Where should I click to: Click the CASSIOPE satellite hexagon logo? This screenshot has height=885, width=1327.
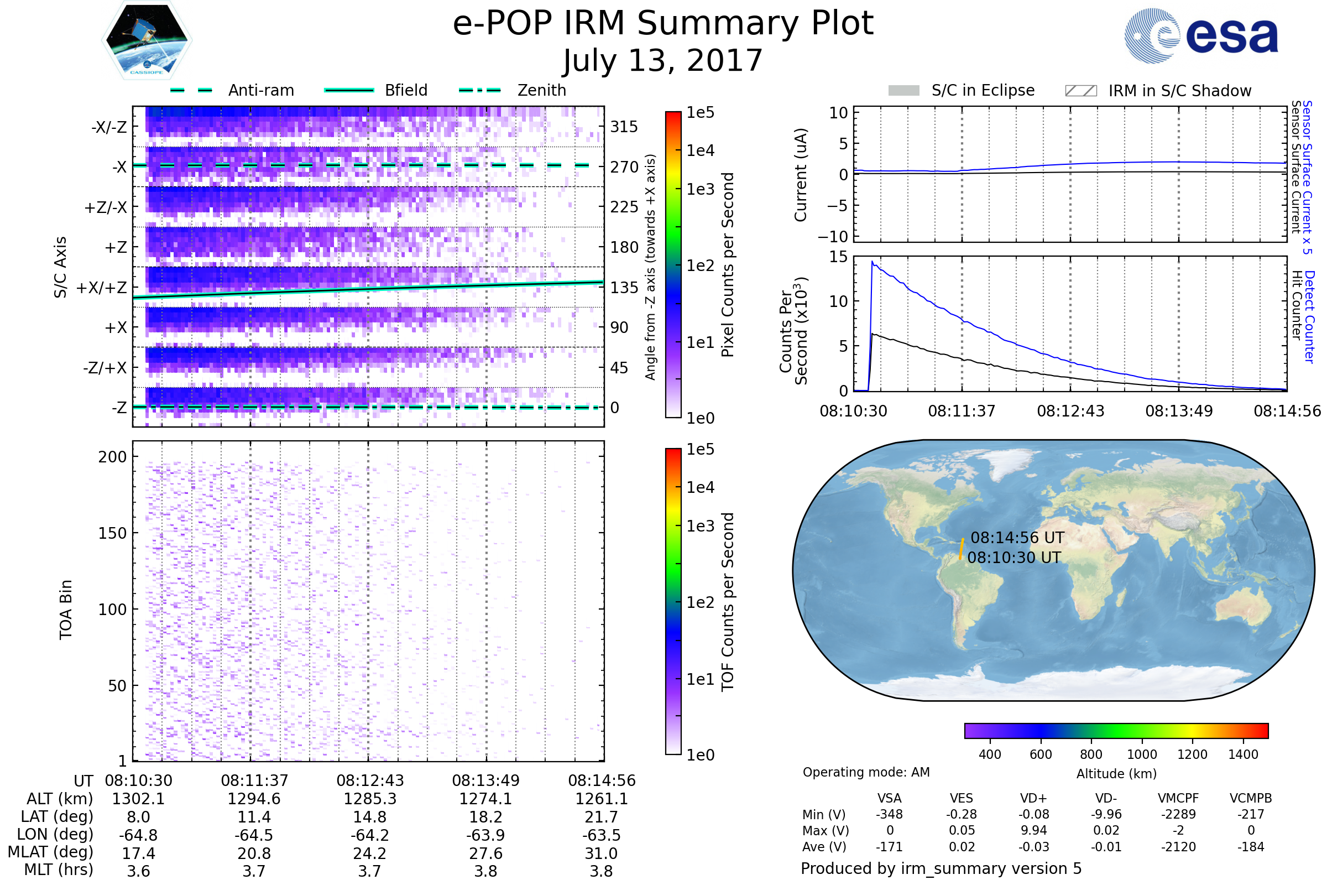[147, 40]
